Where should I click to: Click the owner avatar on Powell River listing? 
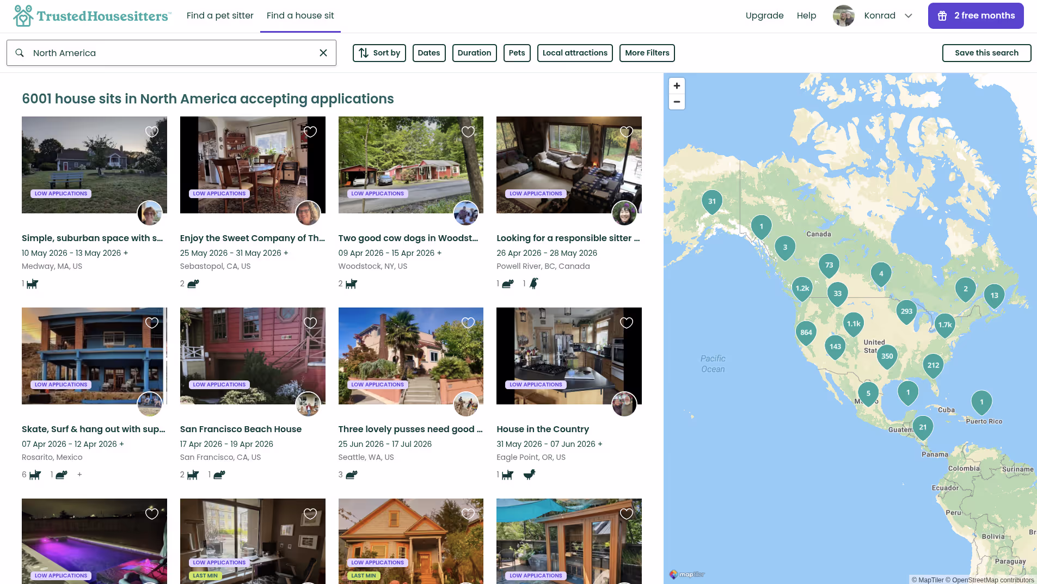624,213
